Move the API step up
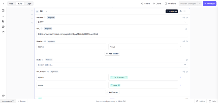218x103 pixels. click(32, 15)
